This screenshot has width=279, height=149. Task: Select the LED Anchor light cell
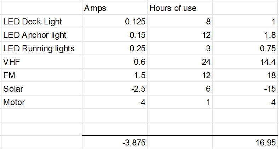click(x=42, y=35)
